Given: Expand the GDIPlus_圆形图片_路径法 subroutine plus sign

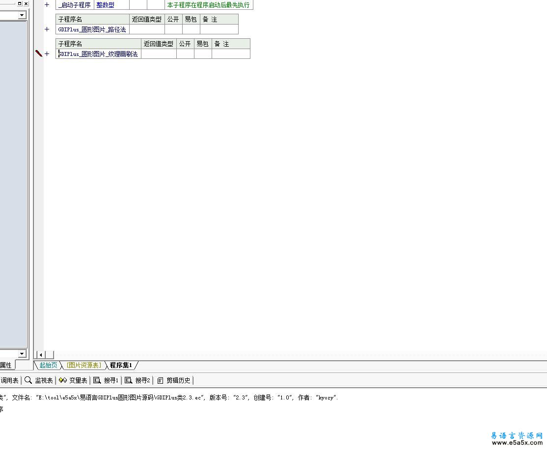Looking at the screenshot, I should coord(47,29).
